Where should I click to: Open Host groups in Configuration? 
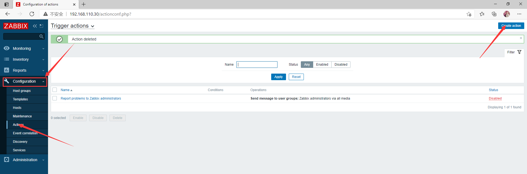(x=22, y=91)
